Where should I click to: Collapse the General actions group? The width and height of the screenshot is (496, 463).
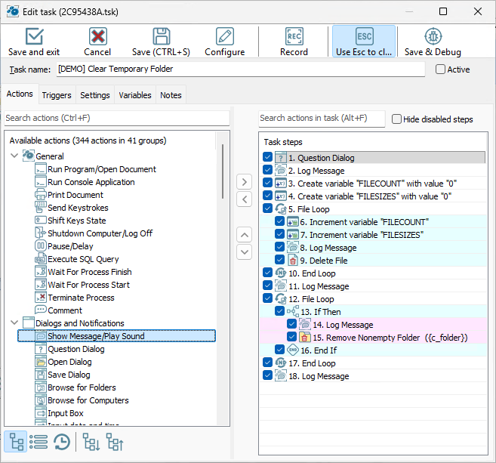pyautogui.click(x=14, y=156)
